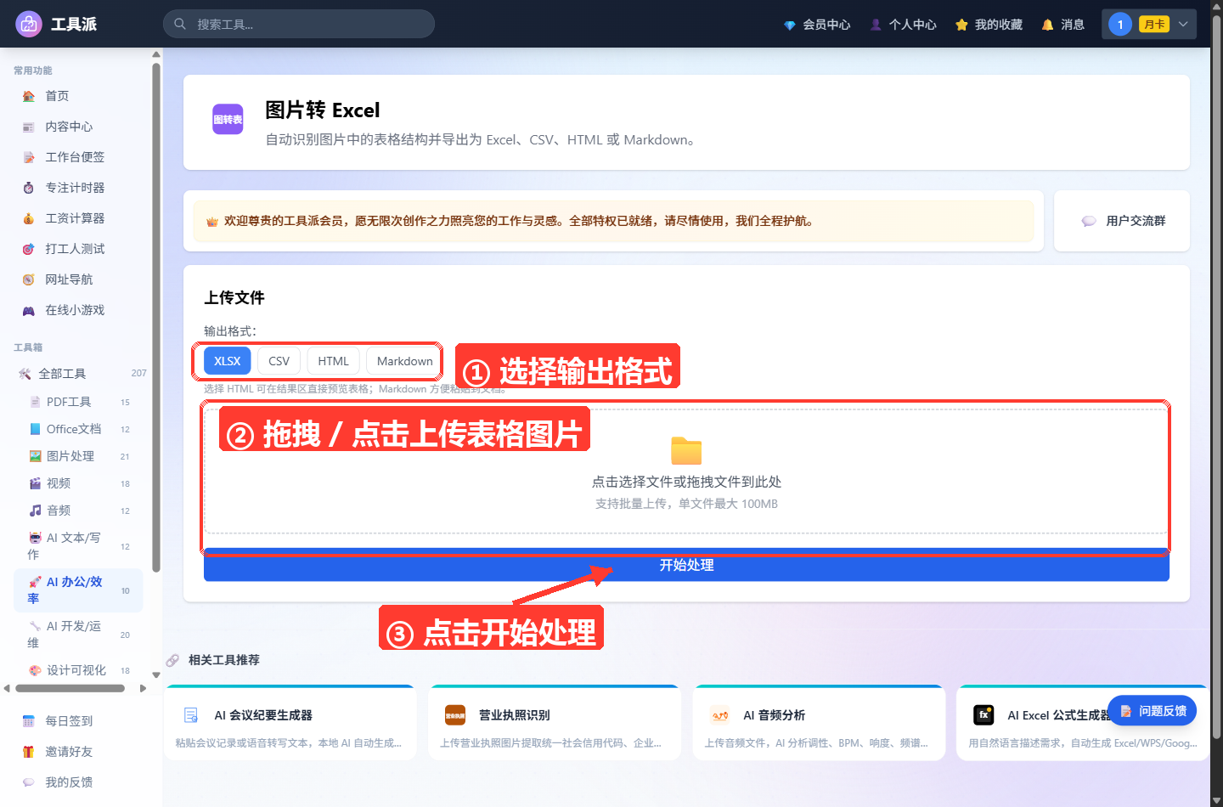
Task: Open the 个人中心 link
Action: [x=903, y=25]
